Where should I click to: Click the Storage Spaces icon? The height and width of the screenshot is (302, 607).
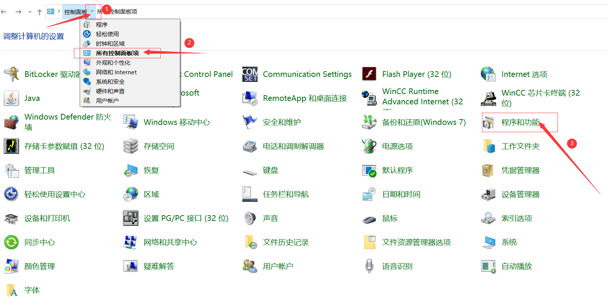(x=131, y=146)
